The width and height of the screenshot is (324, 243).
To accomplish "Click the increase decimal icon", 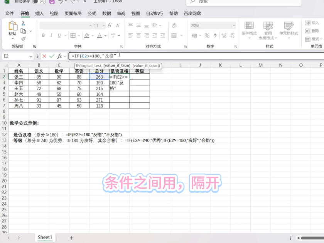I will click(224, 35).
